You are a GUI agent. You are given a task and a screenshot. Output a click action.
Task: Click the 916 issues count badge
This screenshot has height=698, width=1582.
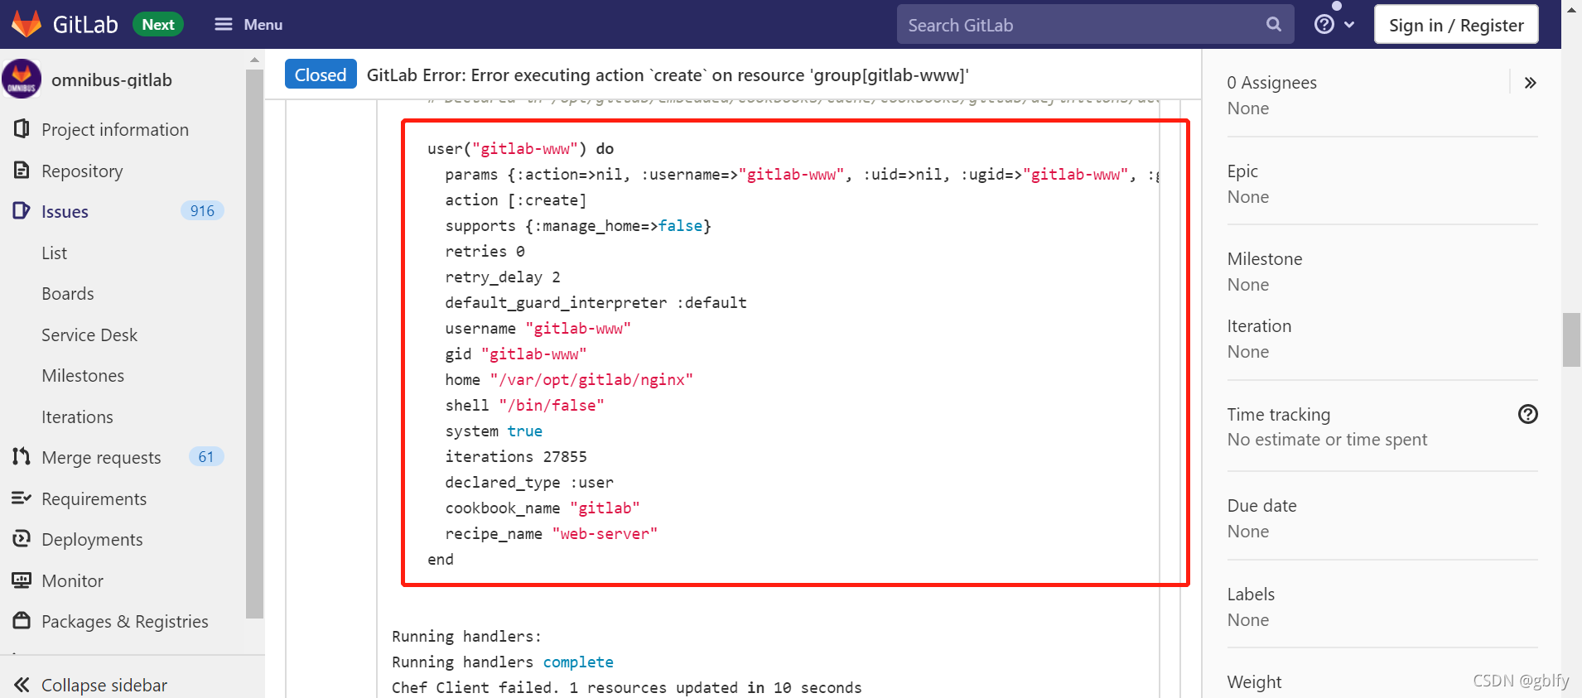tap(202, 211)
